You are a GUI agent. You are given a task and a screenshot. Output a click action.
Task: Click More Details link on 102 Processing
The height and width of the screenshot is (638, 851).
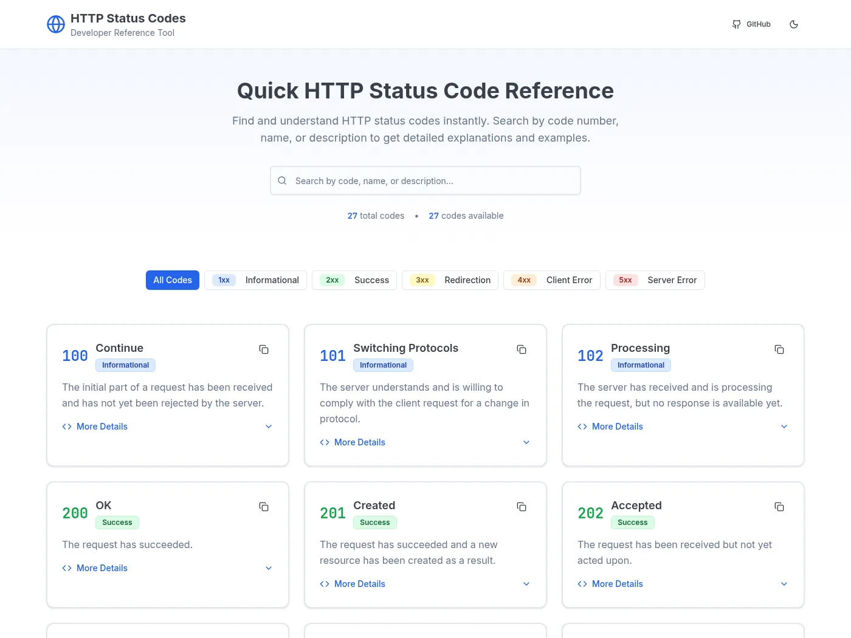[x=618, y=427]
